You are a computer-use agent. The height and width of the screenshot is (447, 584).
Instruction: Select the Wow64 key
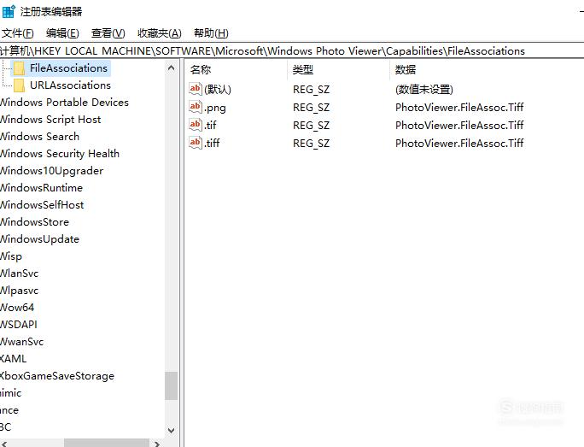coord(17,308)
